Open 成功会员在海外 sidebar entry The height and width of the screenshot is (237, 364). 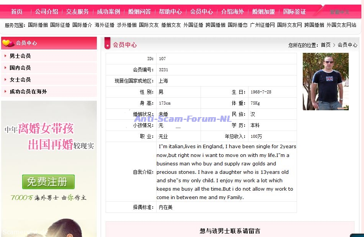(x=28, y=92)
